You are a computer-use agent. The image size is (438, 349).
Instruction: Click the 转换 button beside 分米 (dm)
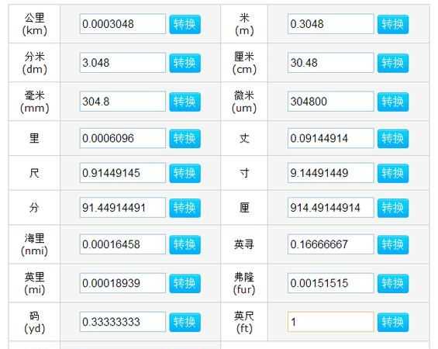[185, 63]
